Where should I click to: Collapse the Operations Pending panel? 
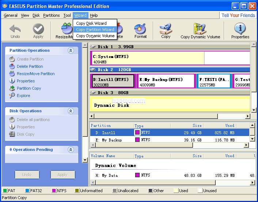pos(71,149)
